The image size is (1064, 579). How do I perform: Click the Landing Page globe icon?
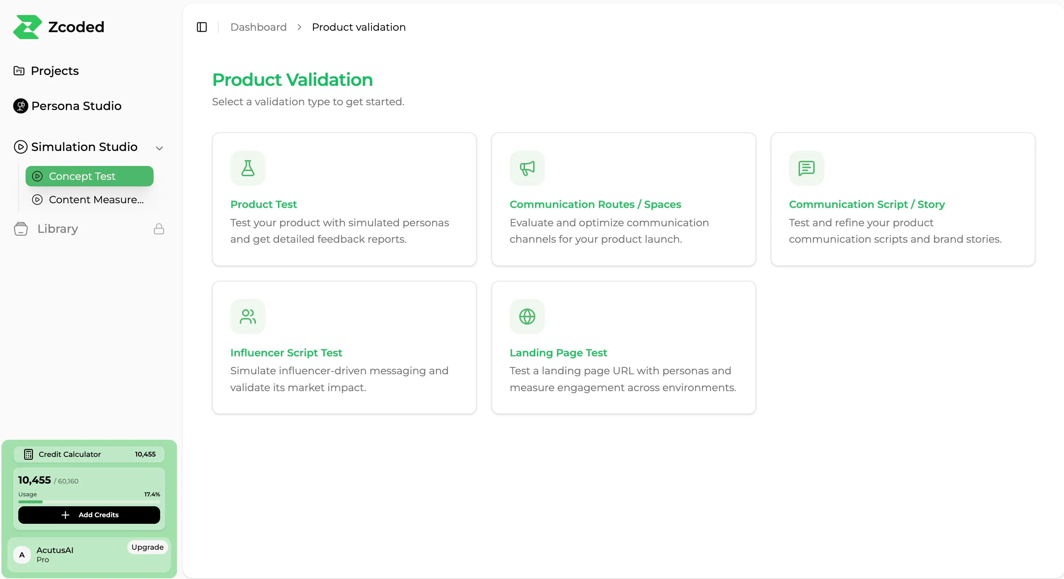(527, 316)
